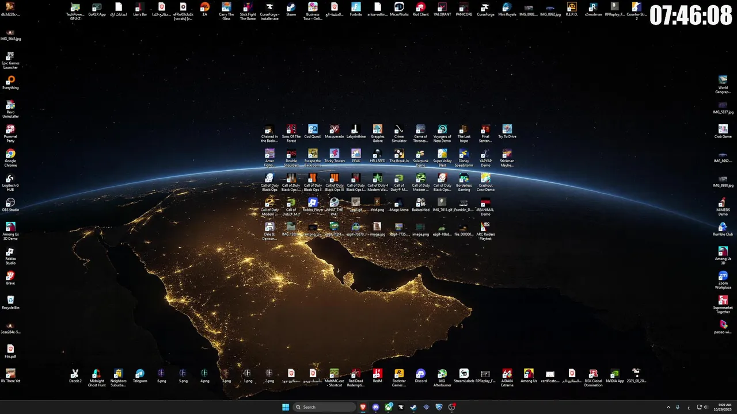
Task: Open the Crab Game shortcut
Action: 723,131
